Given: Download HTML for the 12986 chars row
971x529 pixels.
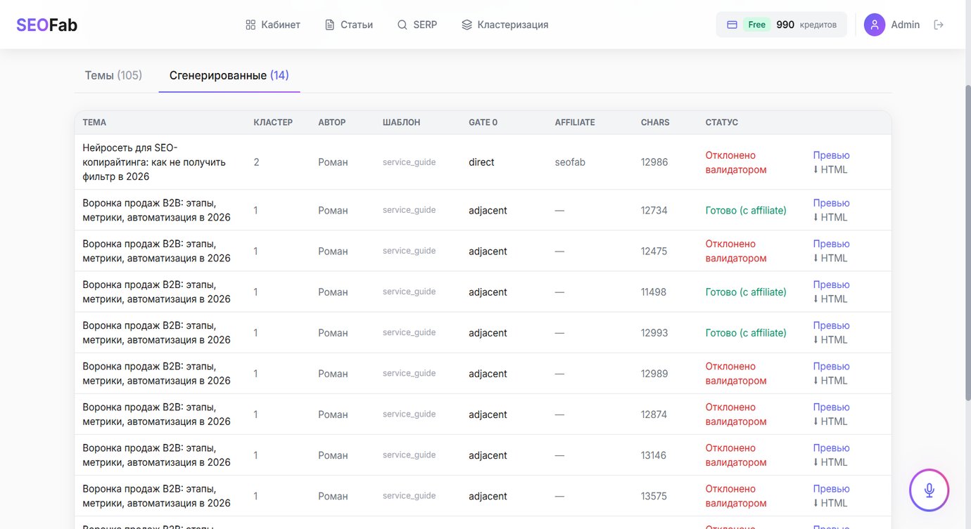Looking at the screenshot, I should [x=830, y=169].
